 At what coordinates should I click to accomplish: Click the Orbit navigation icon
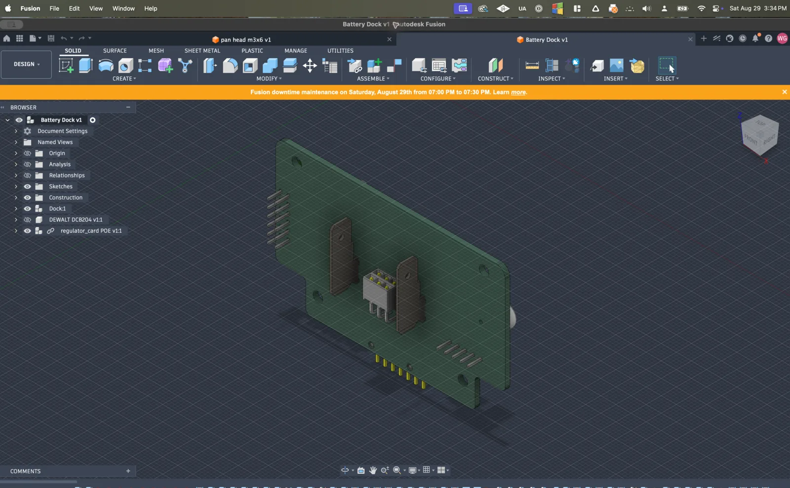(345, 470)
